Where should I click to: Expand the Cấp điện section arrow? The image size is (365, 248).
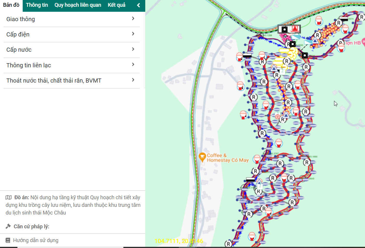(x=133, y=34)
